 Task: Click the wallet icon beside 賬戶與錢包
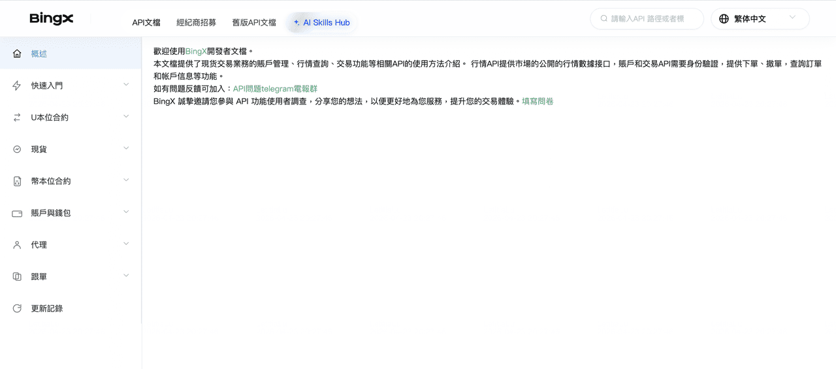click(x=17, y=213)
